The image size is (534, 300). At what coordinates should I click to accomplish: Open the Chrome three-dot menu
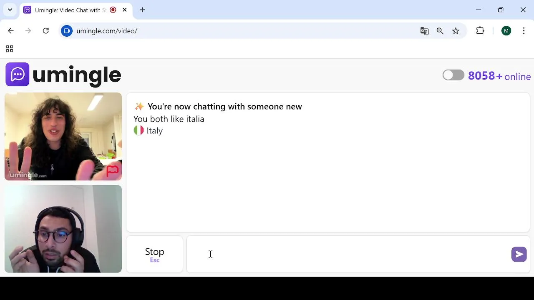click(x=524, y=31)
